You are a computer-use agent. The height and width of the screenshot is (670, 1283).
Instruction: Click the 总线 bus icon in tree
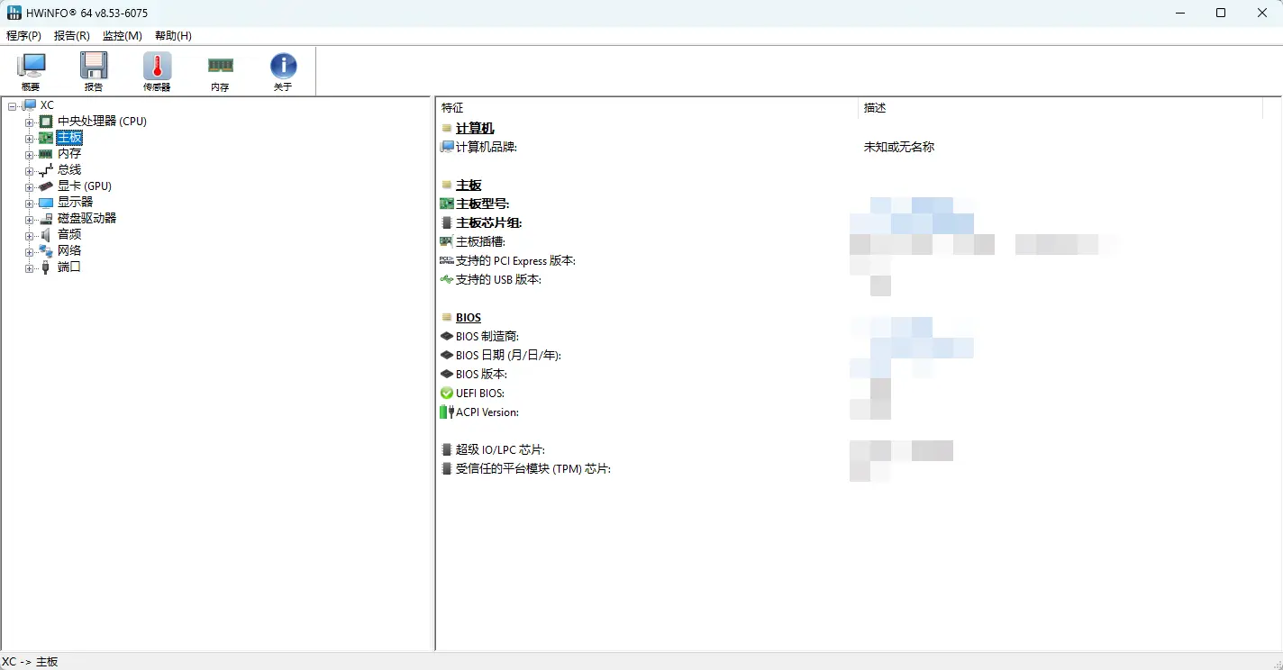click(46, 170)
